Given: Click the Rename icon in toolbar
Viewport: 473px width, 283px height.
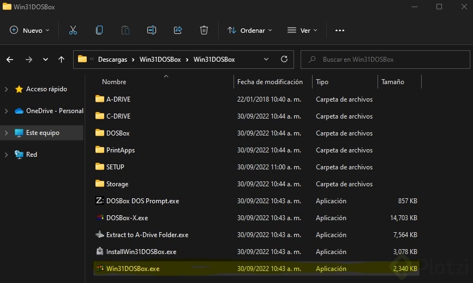Looking at the screenshot, I should tap(152, 30).
